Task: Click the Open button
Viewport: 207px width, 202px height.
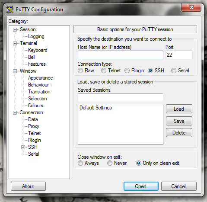Action: [141, 186]
